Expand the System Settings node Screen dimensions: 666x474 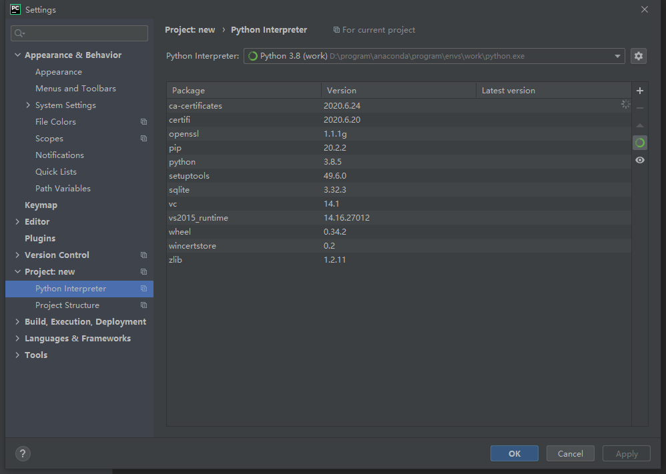pos(28,105)
